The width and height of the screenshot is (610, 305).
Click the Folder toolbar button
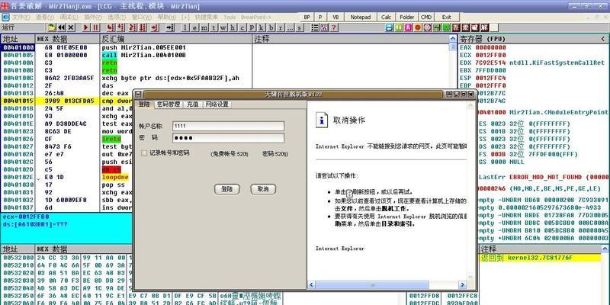point(407,17)
